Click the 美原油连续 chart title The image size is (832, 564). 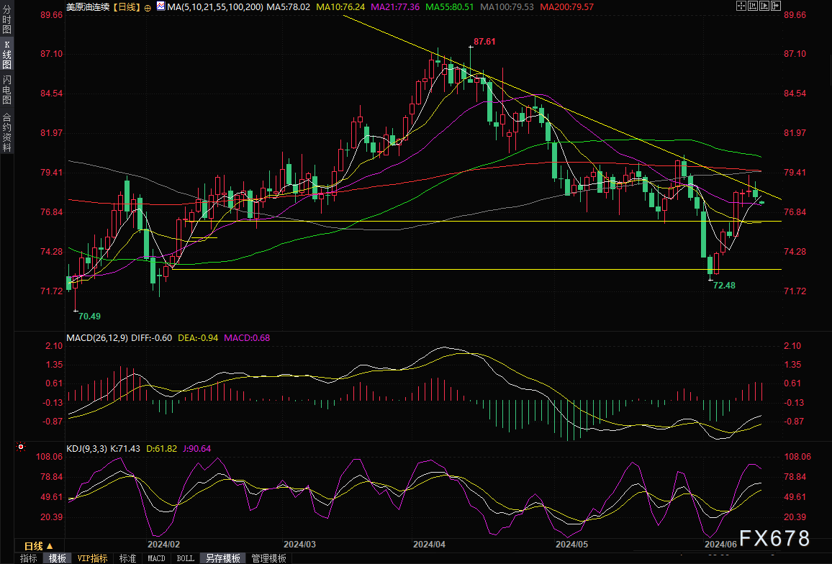coord(88,7)
